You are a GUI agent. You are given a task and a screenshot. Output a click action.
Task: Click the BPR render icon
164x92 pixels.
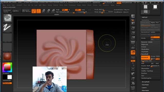[x=133, y=17]
